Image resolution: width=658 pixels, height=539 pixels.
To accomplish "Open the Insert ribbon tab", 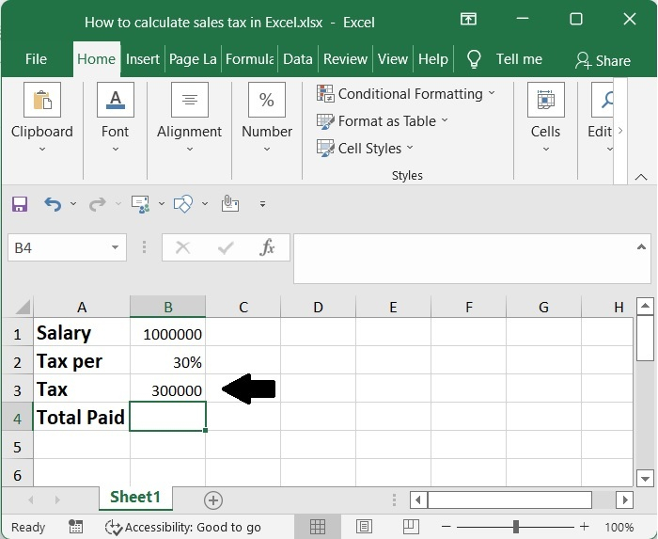I will tap(143, 59).
